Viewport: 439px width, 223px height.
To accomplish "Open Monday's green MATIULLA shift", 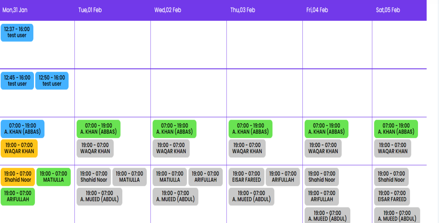I will 54,177.
